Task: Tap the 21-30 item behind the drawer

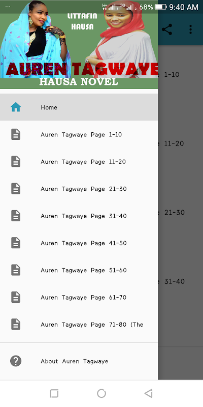Action: tap(174, 212)
